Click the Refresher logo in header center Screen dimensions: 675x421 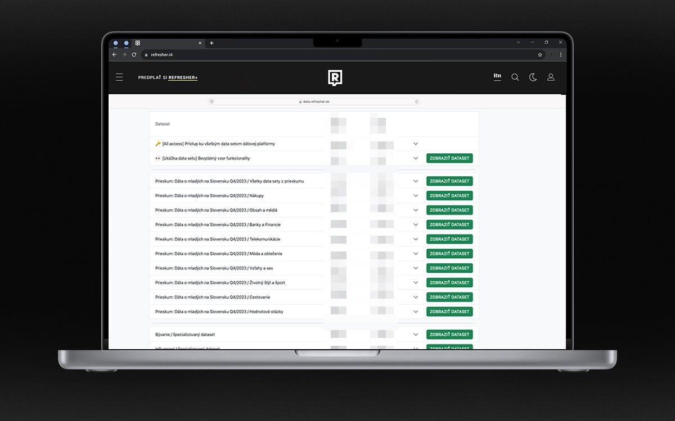pos(335,77)
